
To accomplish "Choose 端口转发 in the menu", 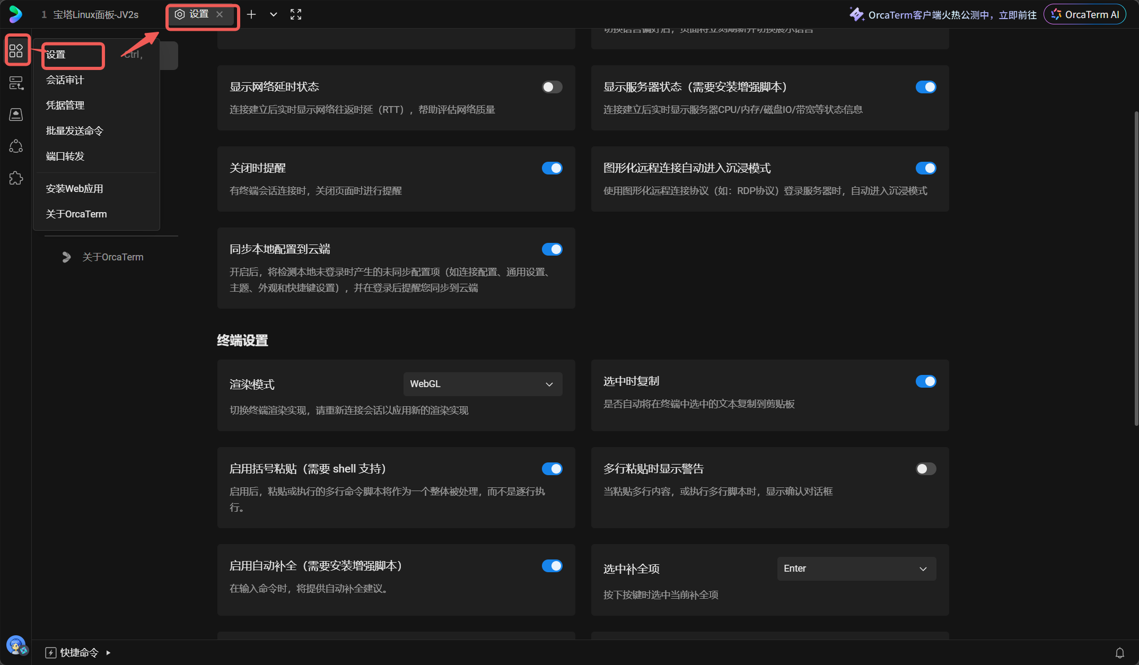I will [65, 156].
